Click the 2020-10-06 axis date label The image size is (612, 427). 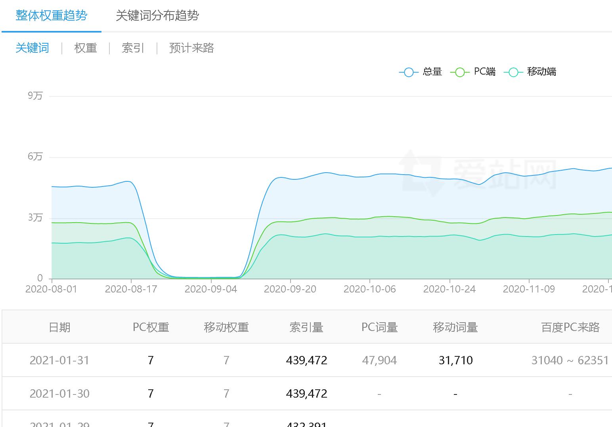[370, 289]
